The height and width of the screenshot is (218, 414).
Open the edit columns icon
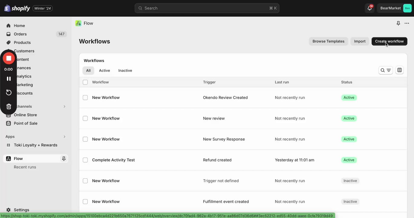[399, 70]
